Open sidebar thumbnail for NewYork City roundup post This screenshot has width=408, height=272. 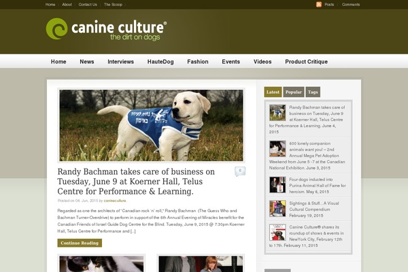click(x=277, y=232)
